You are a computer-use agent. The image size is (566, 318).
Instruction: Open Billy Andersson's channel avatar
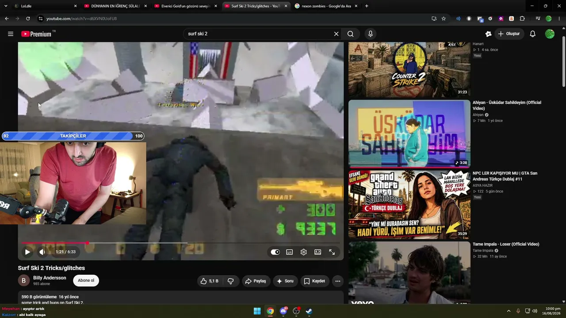(23, 280)
